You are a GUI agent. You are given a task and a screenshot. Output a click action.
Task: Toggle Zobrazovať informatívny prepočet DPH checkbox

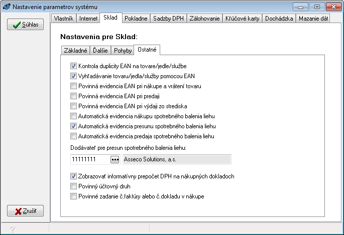pyautogui.click(x=73, y=176)
